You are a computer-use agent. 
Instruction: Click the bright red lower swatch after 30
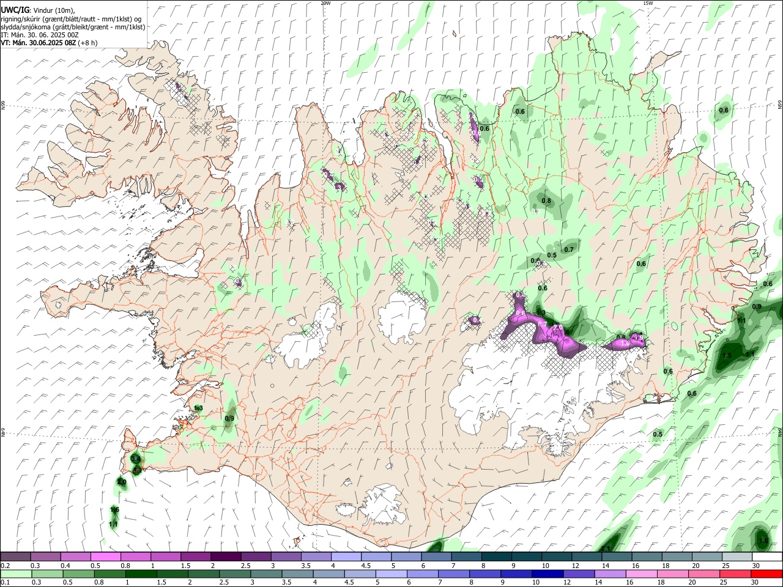coord(767,574)
